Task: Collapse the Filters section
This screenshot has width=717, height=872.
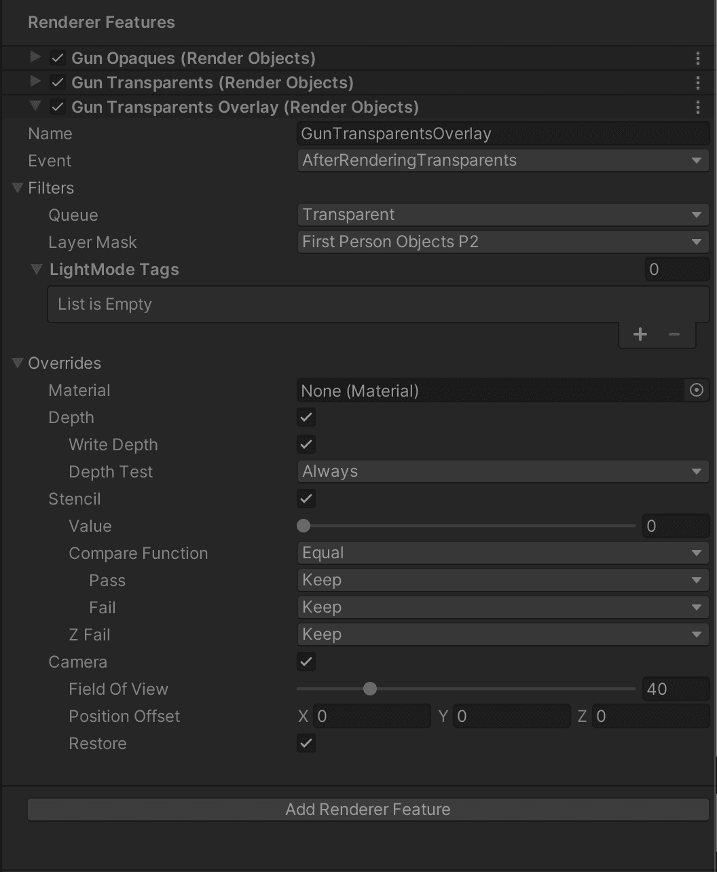Action: [18, 188]
